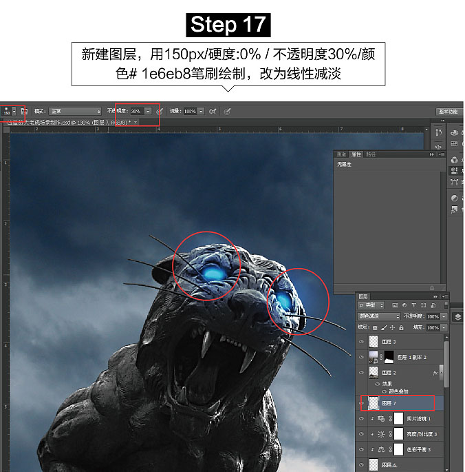Hide the 颜色叠加 effect

click(384, 391)
